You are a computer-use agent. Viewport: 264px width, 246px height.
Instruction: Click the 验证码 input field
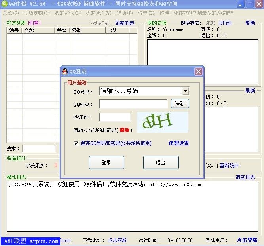[115, 117]
